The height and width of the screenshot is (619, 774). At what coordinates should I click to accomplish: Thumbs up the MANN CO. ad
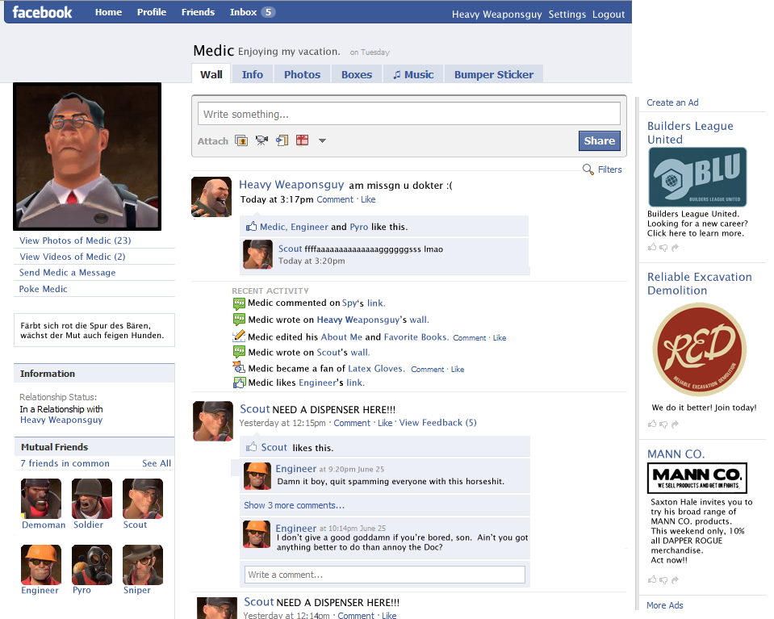pyautogui.click(x=652, y=579)
